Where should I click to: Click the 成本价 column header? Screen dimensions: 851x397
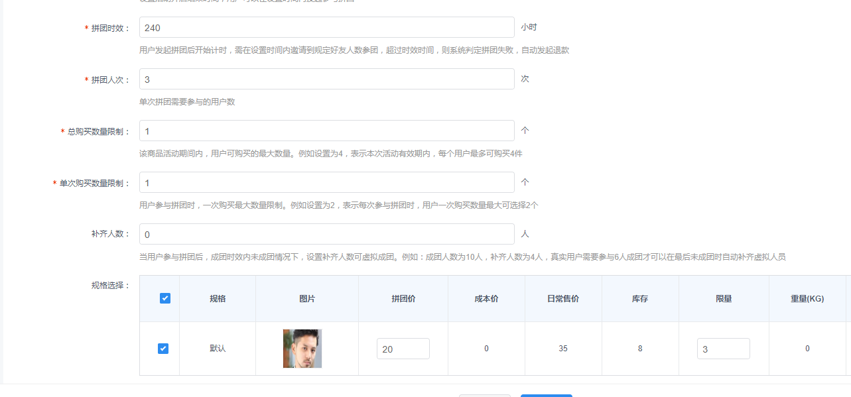pyautogui.click(x=486, y=299)
